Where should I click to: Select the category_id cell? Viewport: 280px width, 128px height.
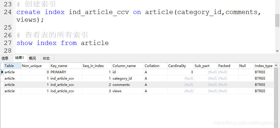coord(128,78)
